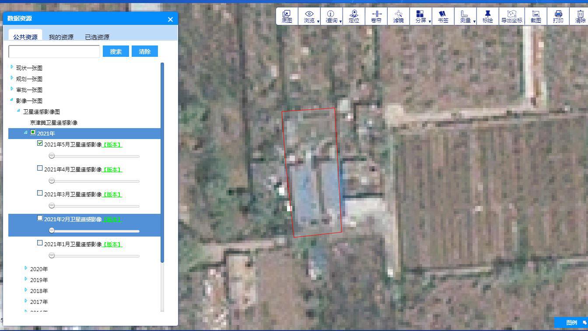Open 版本 link for 2021年5月 imagery
The image size is (588, 331).
(112, 145)
